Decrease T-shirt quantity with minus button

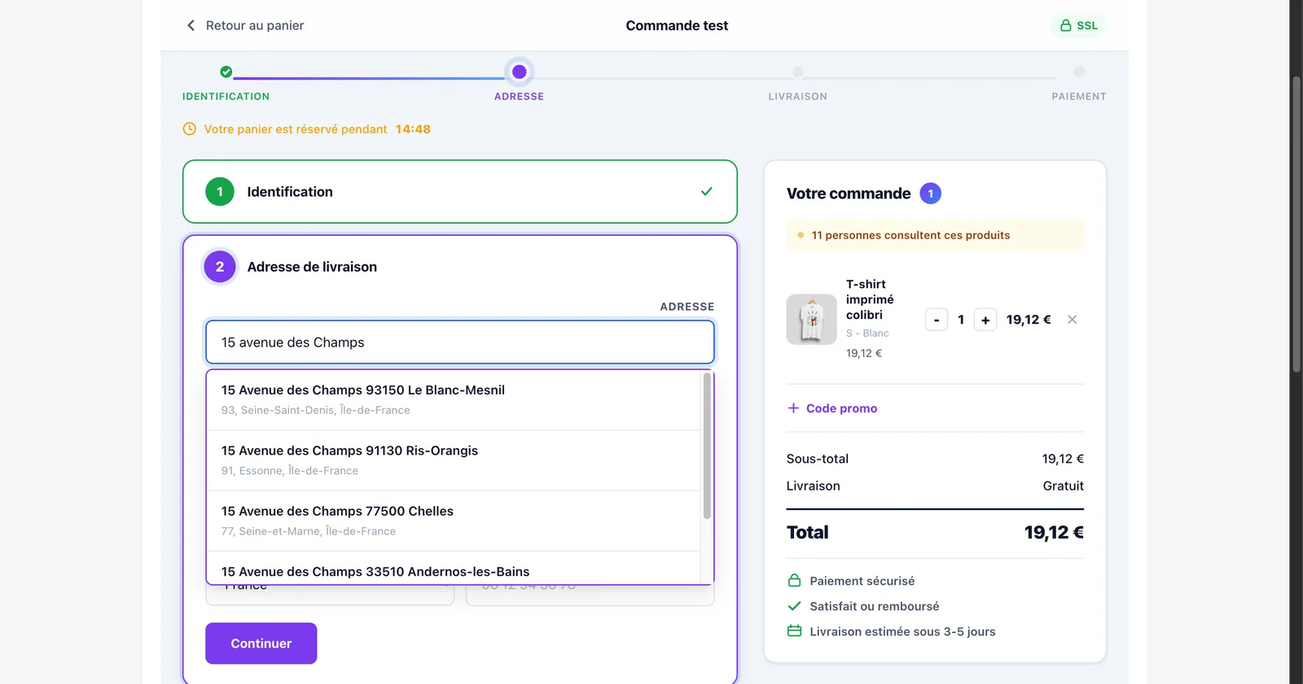click(x=937, y=320)
